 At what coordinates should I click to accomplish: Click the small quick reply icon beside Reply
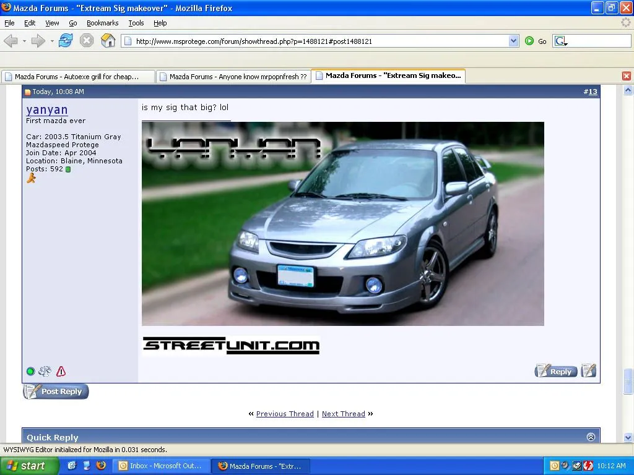point(588,371)
